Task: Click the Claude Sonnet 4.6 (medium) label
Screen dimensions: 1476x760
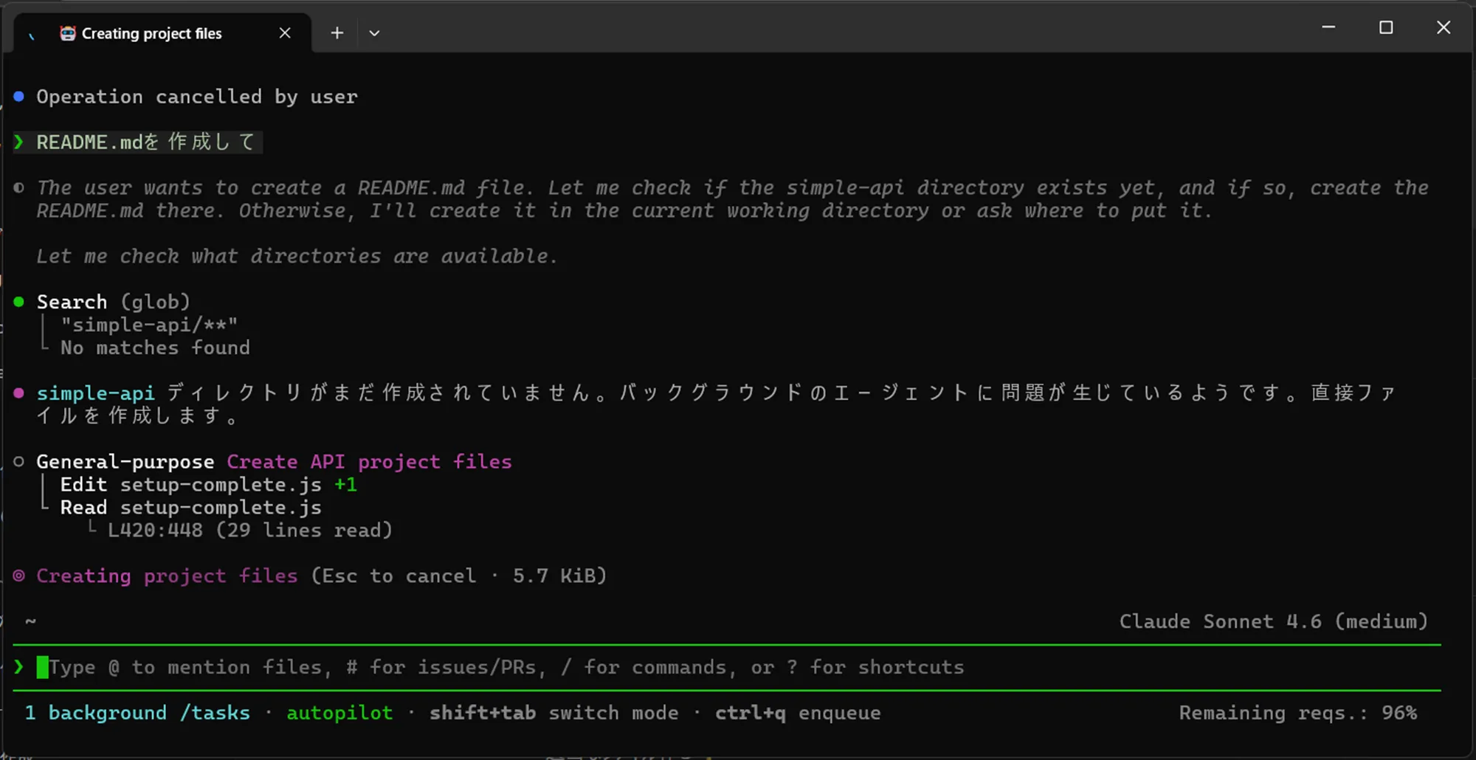Action: point(1274,621)
